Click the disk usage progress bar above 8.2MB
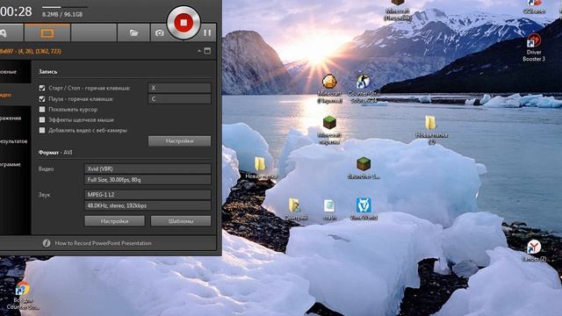 tap(64, 7)
